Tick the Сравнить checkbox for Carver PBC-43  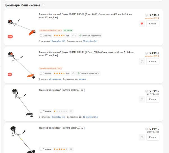pos(41,73)
